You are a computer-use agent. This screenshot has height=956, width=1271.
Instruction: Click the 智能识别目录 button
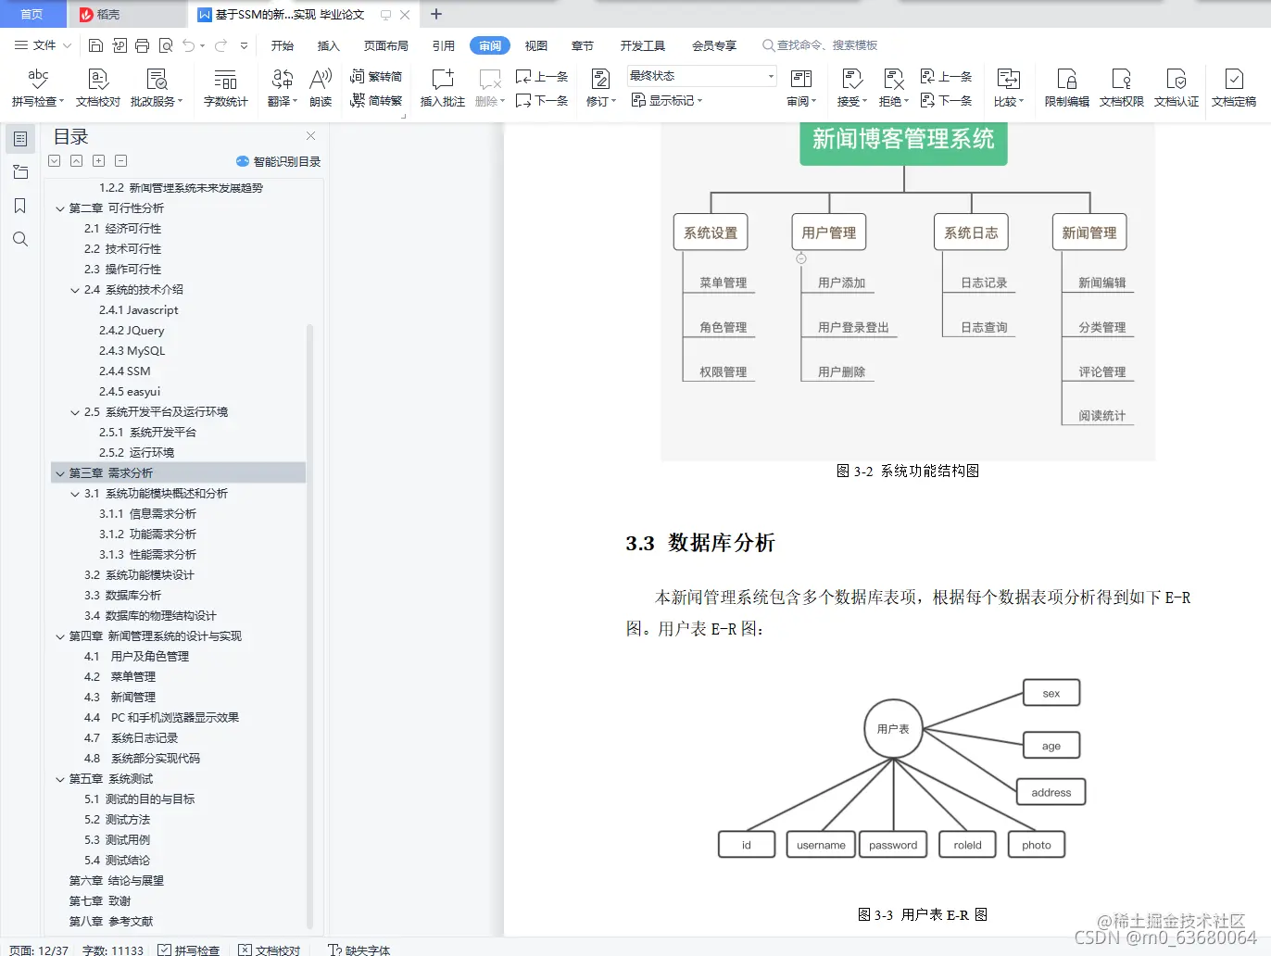pos(280,161)
